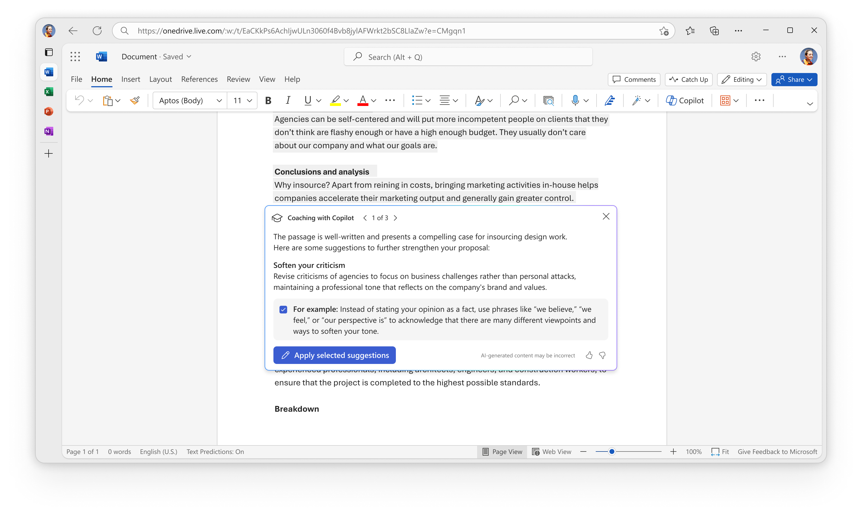Open Copilot from the ribbon
862x516 pixels.
(x=685, y=100)
